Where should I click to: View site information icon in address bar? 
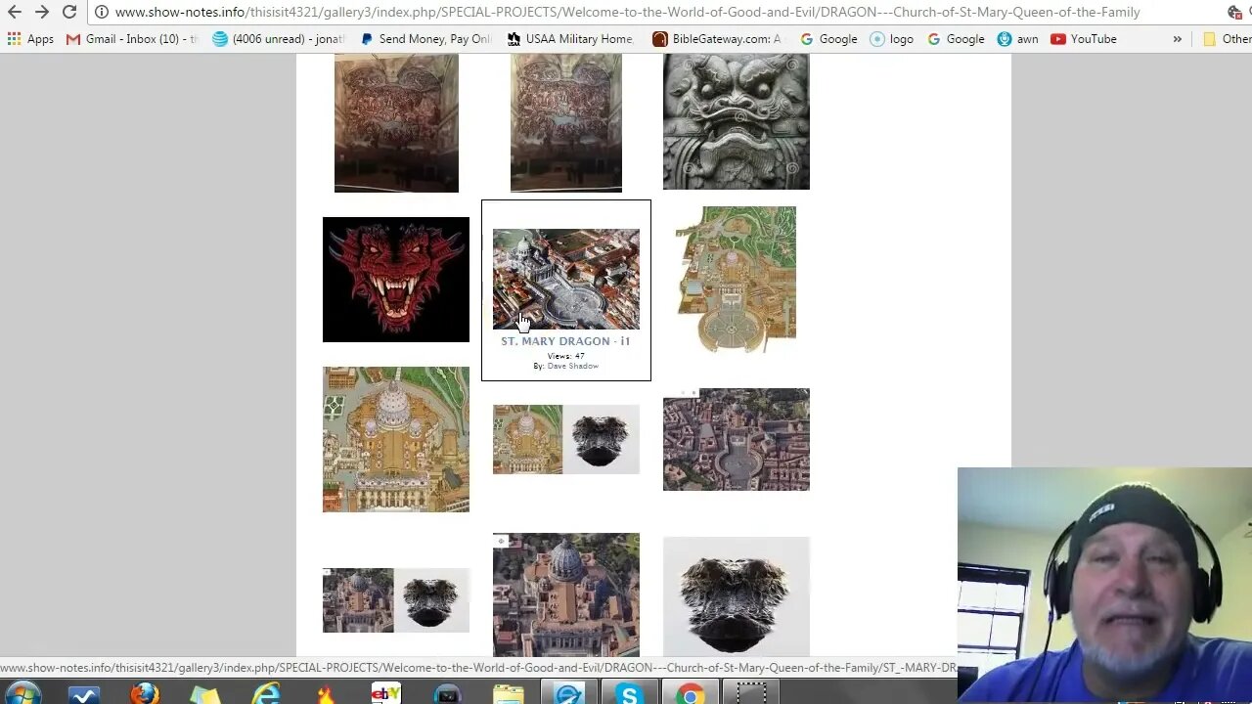click(x=101, y=12)
